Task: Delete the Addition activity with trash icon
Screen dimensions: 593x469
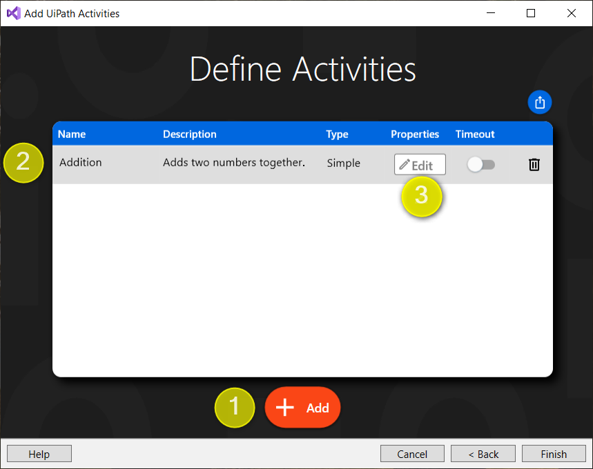Action: 534,164
